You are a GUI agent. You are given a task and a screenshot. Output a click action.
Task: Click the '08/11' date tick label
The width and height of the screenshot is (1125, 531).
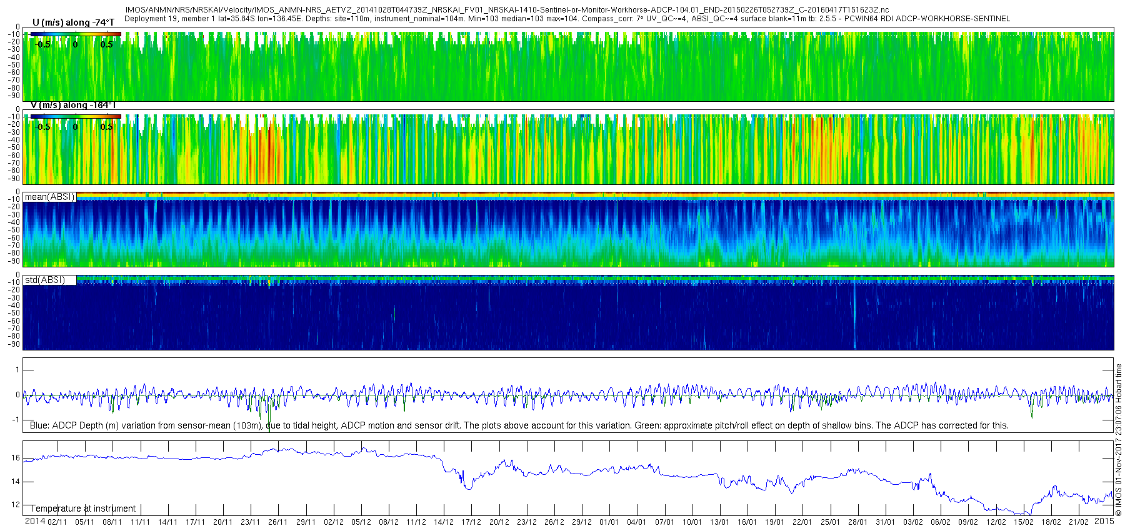click(x=112, y=522)
